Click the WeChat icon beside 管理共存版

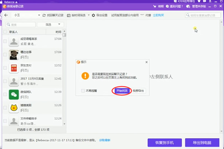click(x=188, y=6)
